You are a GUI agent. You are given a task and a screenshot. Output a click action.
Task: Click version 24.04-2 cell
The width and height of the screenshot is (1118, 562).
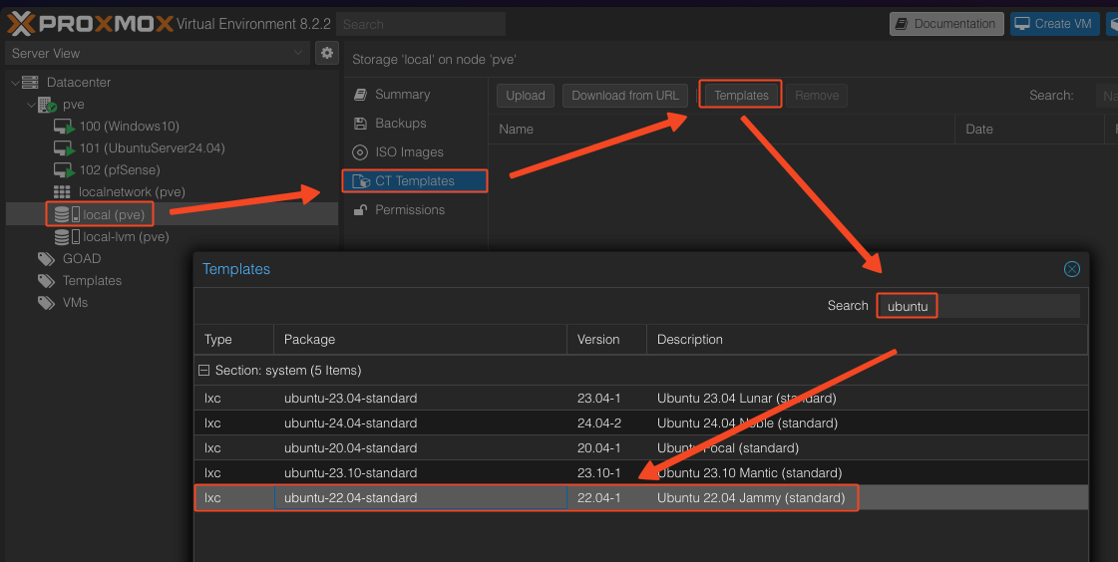(x=606, y=423)
